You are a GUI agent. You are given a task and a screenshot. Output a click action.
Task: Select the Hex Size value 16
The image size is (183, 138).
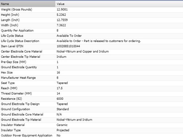pos(58,72)
